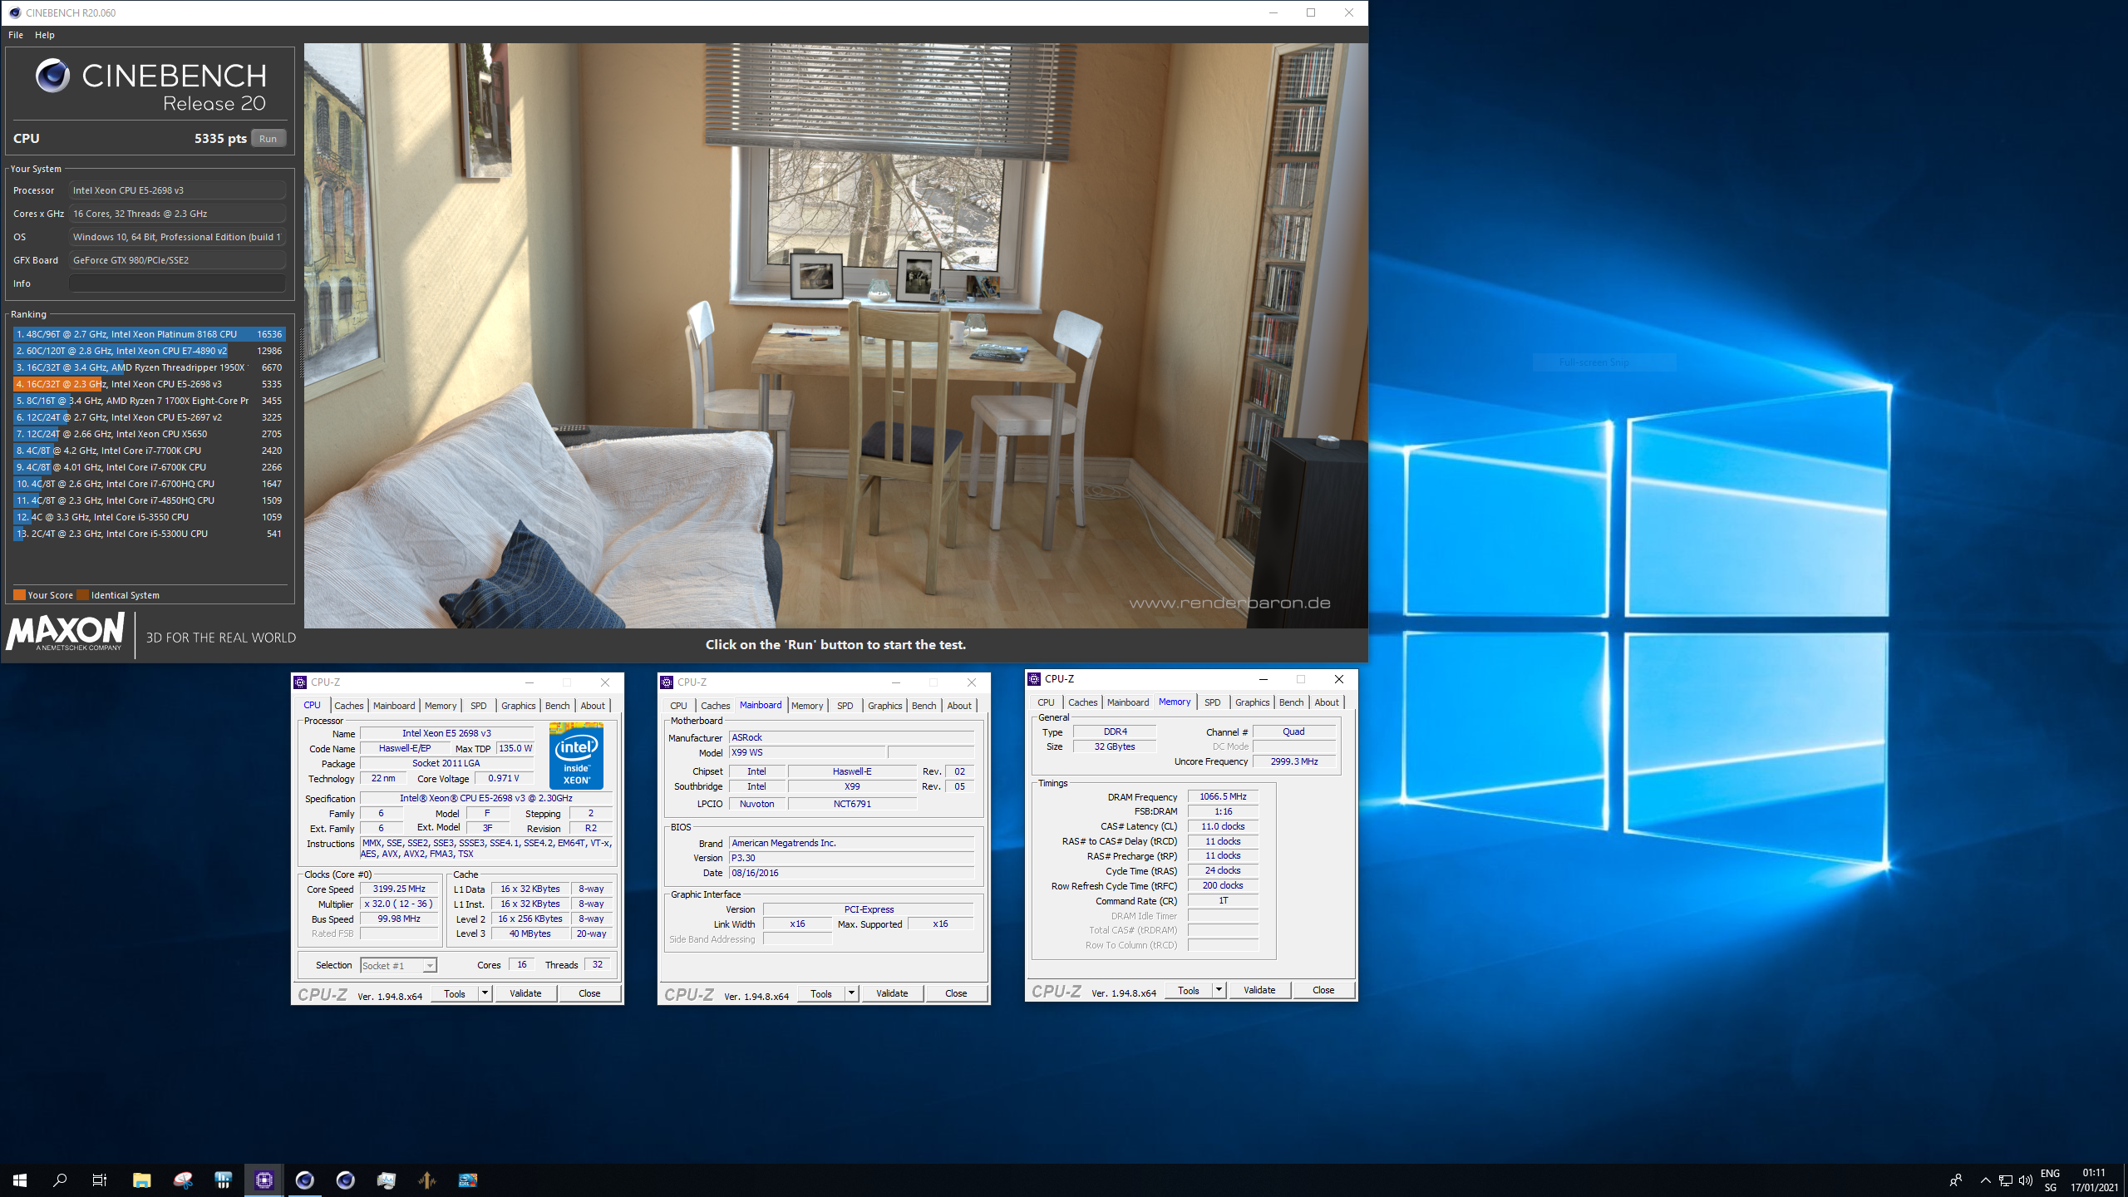This screenshot has width=2128, height=1197.
Task: Open the white bar-chart taskbar app
Action: point(223,1180)
